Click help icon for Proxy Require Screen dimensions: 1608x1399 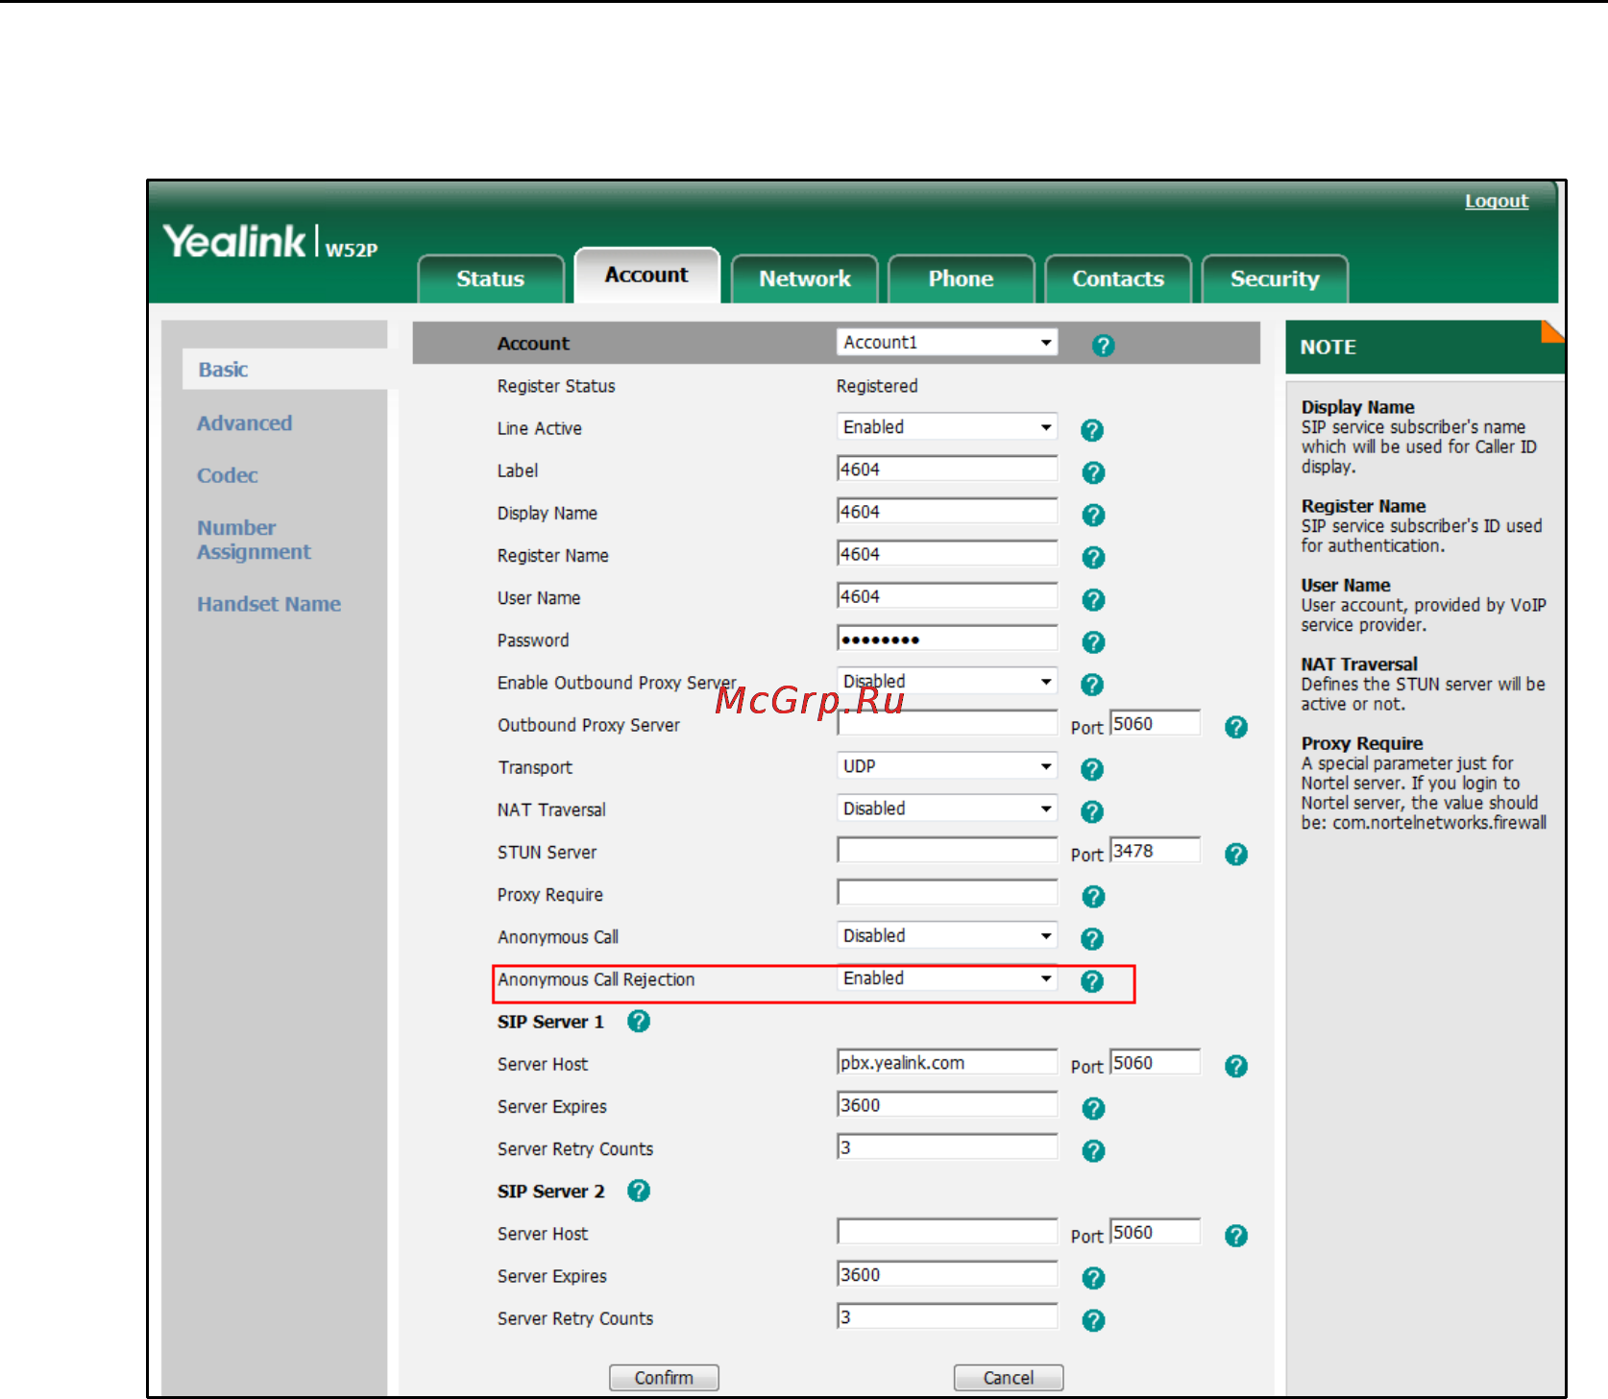(1093, 897)
